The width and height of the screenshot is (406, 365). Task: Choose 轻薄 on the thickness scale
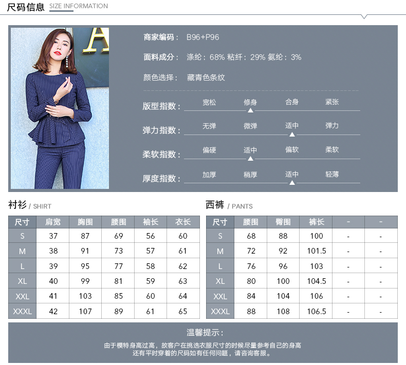[332, 175]
